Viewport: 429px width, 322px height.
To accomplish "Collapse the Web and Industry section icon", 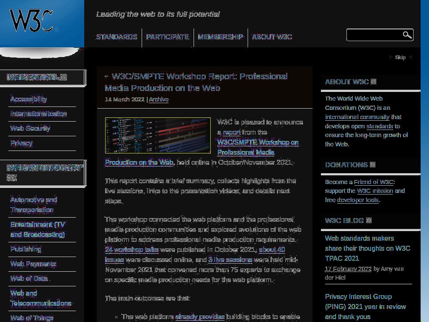I will [x=11, y=178].
